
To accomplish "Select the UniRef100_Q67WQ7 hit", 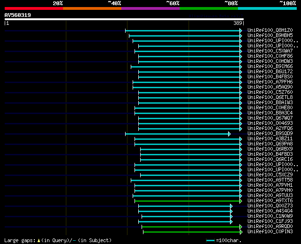I will (270, 118).
